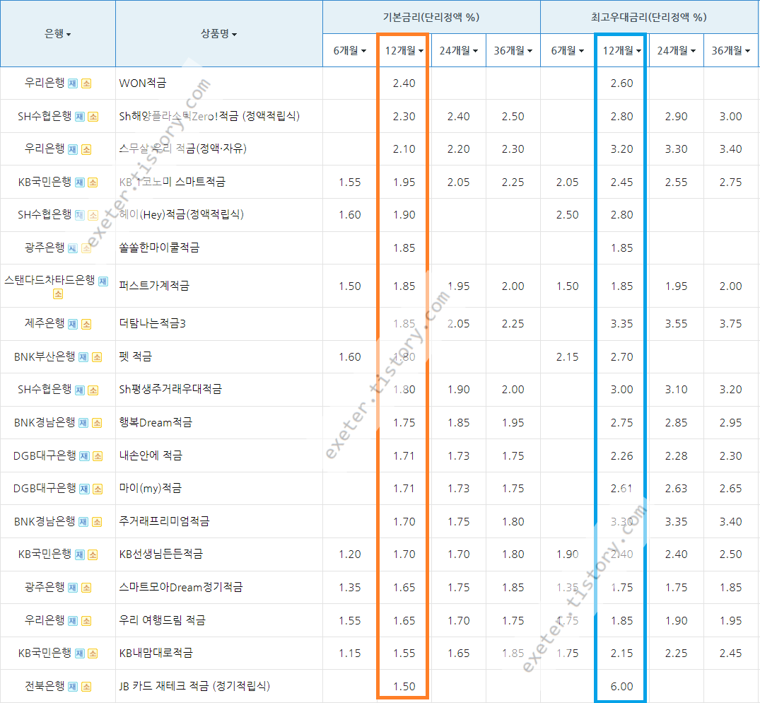Select the BNK부산은행 bank name
760x703 pixels.
[45, 357]
